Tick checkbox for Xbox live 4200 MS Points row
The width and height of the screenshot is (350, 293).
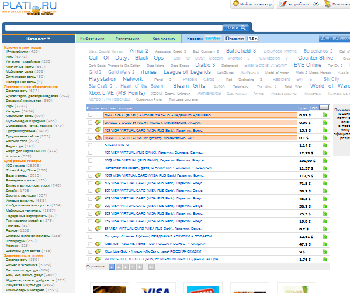pos(90,244)
